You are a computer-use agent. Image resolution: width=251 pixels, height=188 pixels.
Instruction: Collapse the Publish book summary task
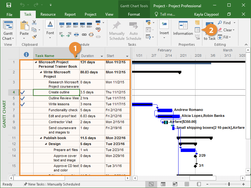pyautogui.click(x=41, y=138)
